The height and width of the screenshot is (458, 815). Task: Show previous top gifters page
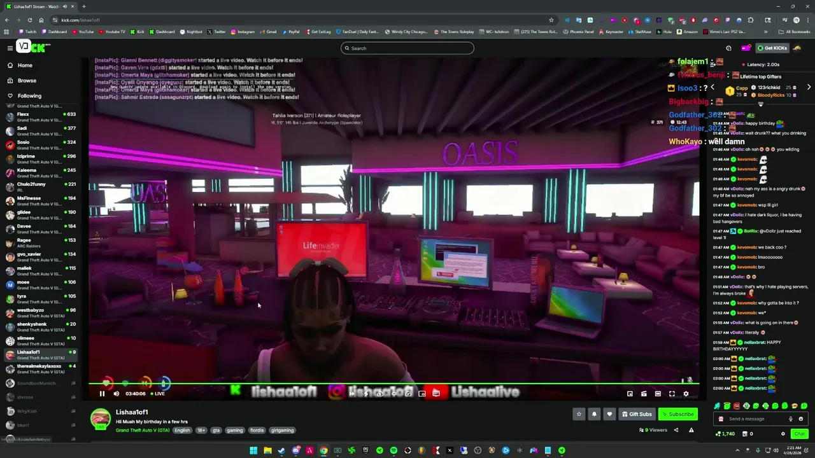712,87
